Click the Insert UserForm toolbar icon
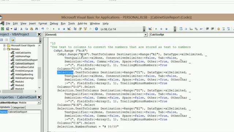 (x=7, y=29)
